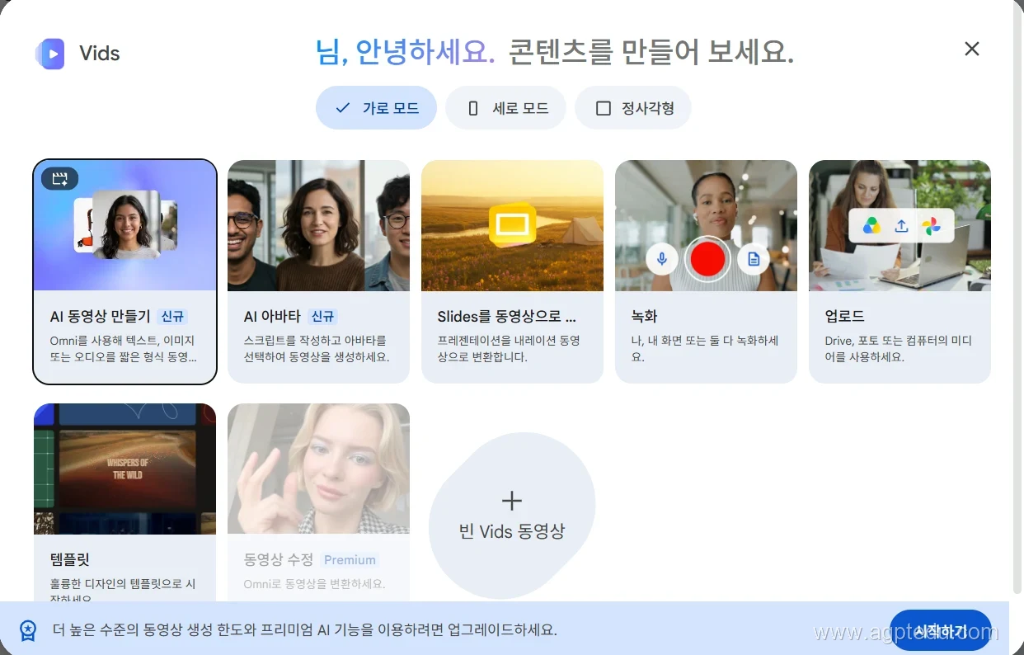Click the 시작하기 upgrade button

point(941,631)
